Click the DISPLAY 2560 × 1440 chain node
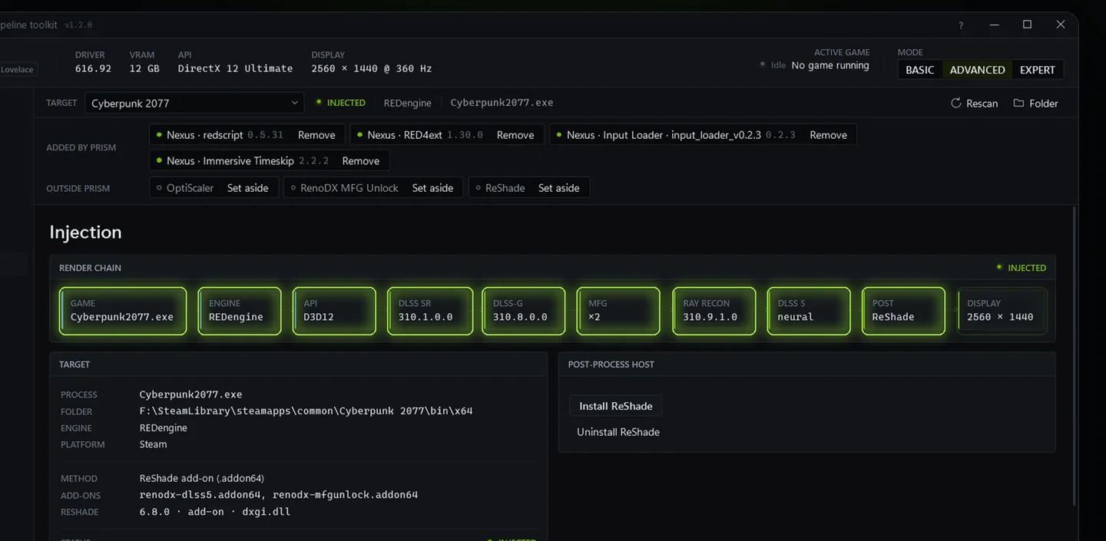 pos(1002,311)
